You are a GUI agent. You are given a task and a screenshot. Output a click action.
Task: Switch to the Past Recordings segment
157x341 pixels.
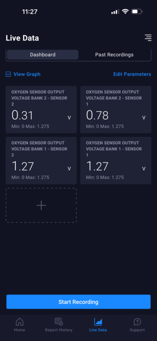click(115, 55)
